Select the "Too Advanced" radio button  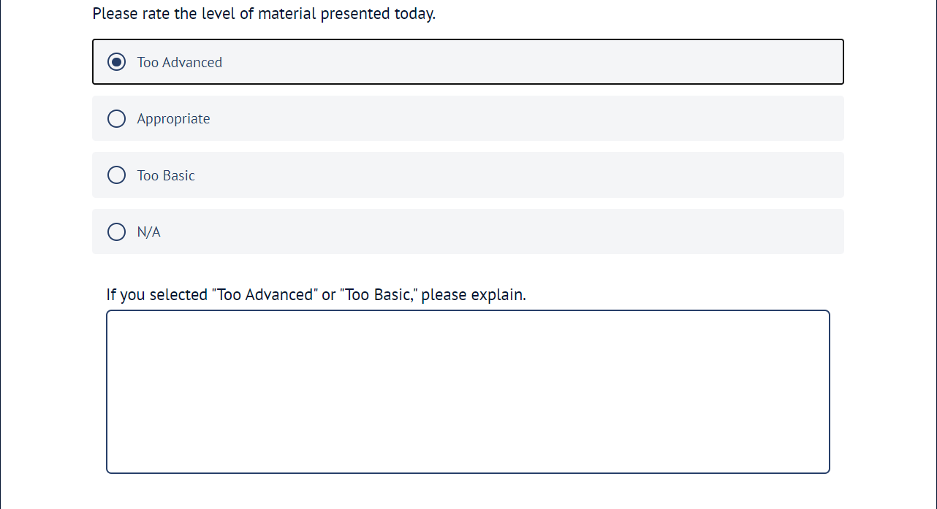pos(116,62)
